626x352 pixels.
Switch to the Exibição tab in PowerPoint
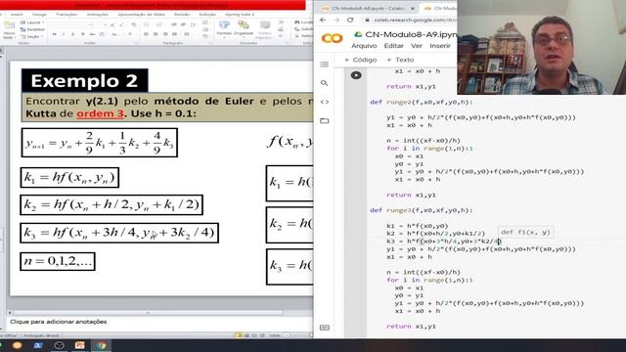click(x=207, y=15)
